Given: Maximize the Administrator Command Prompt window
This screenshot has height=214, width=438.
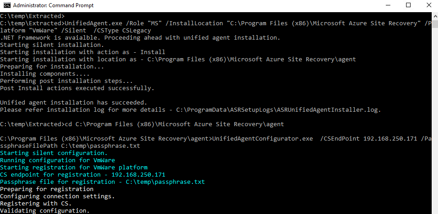Looking at the screenshot, I should click(408, 5).
